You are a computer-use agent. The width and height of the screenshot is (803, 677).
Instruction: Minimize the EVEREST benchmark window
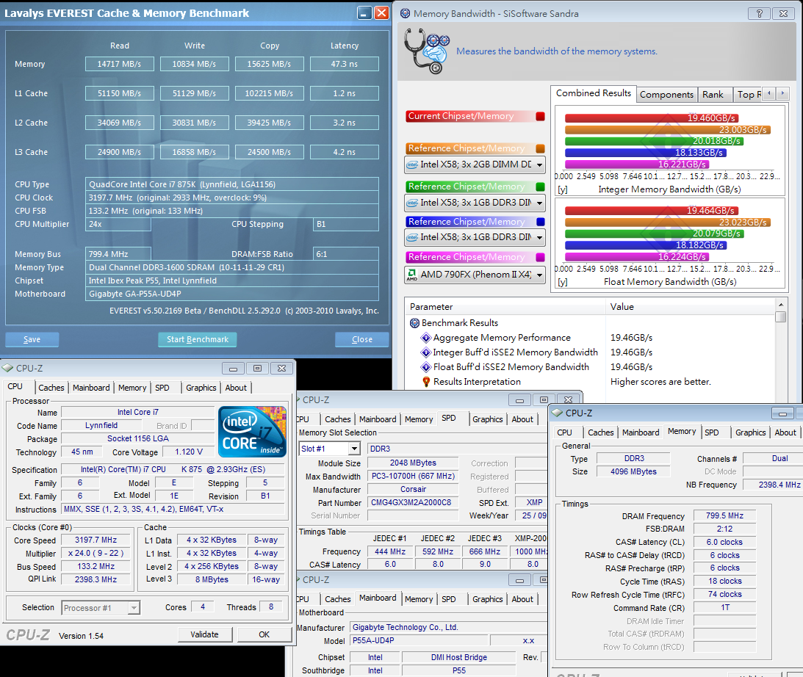coord(364,13)
